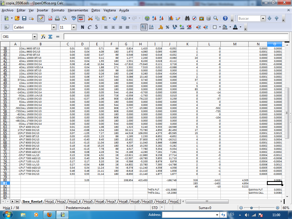The width and height of the screenshot is (292, 219).
Task: Toggle bold (N) formatting
Action: click(82, 27)
